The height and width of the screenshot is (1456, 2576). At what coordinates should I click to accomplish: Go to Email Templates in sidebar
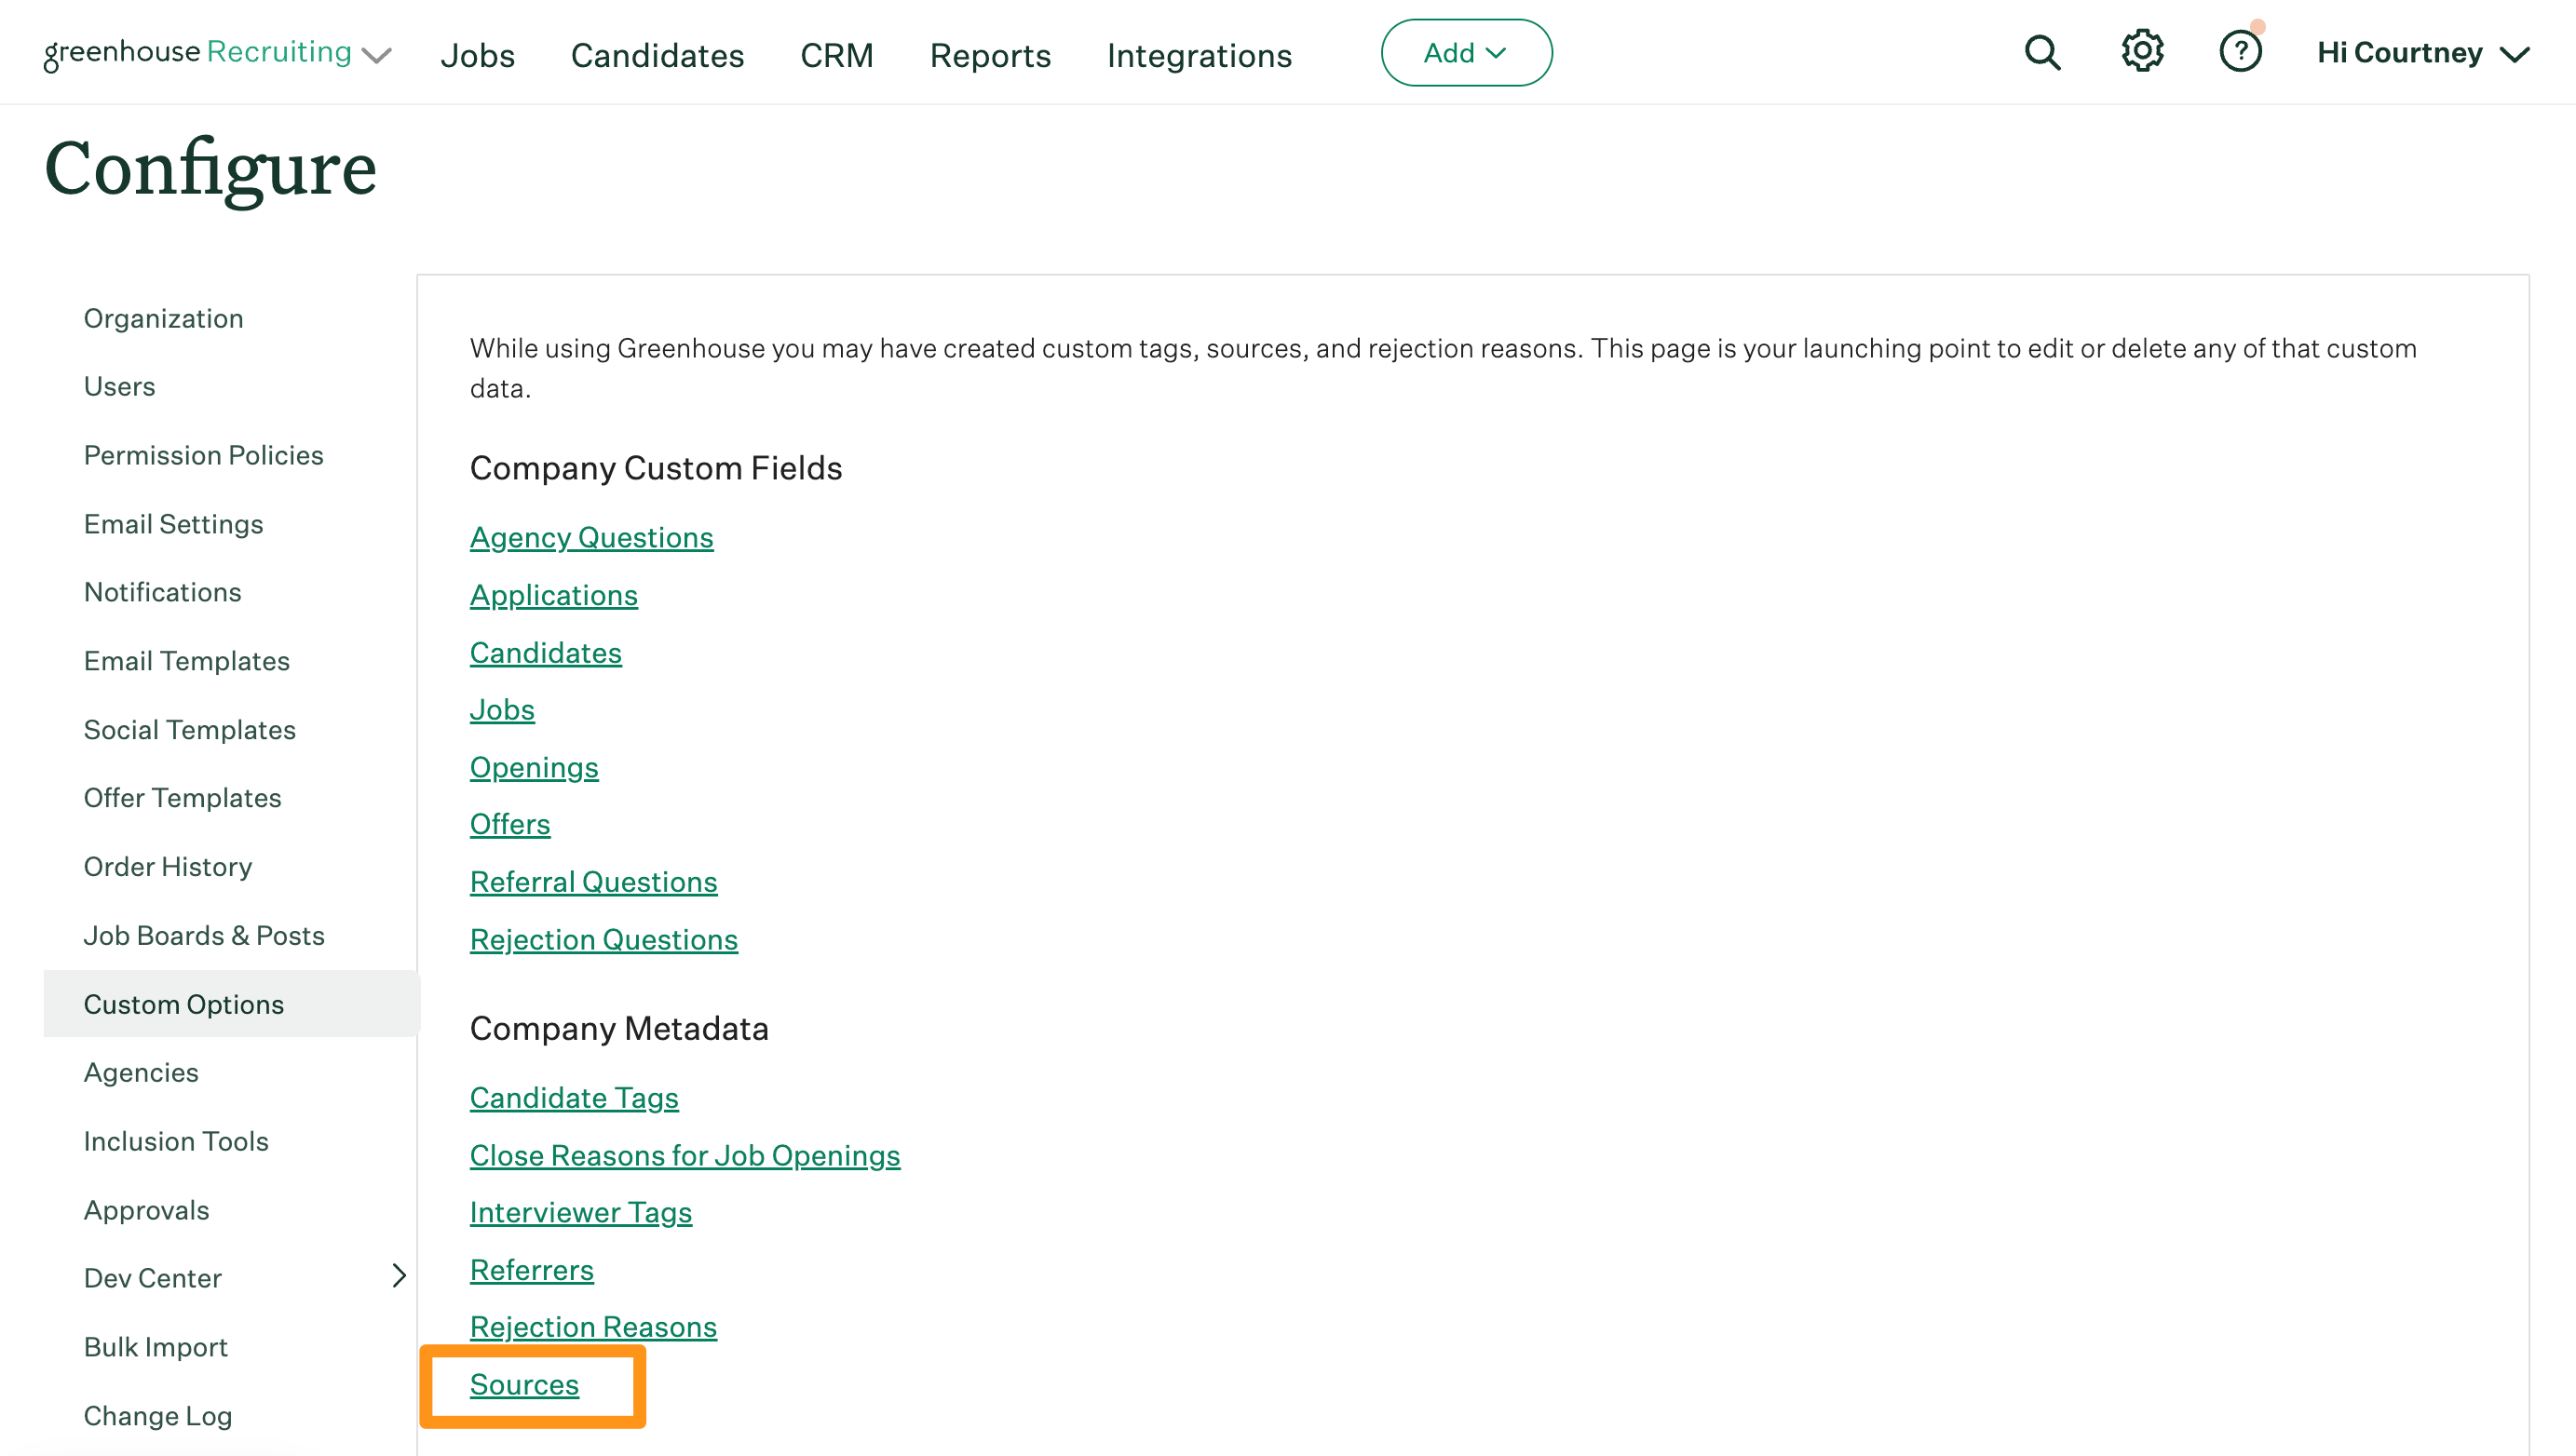186,661
